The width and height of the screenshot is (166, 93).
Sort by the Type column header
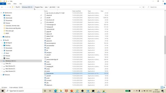click(x=89, y=11)
